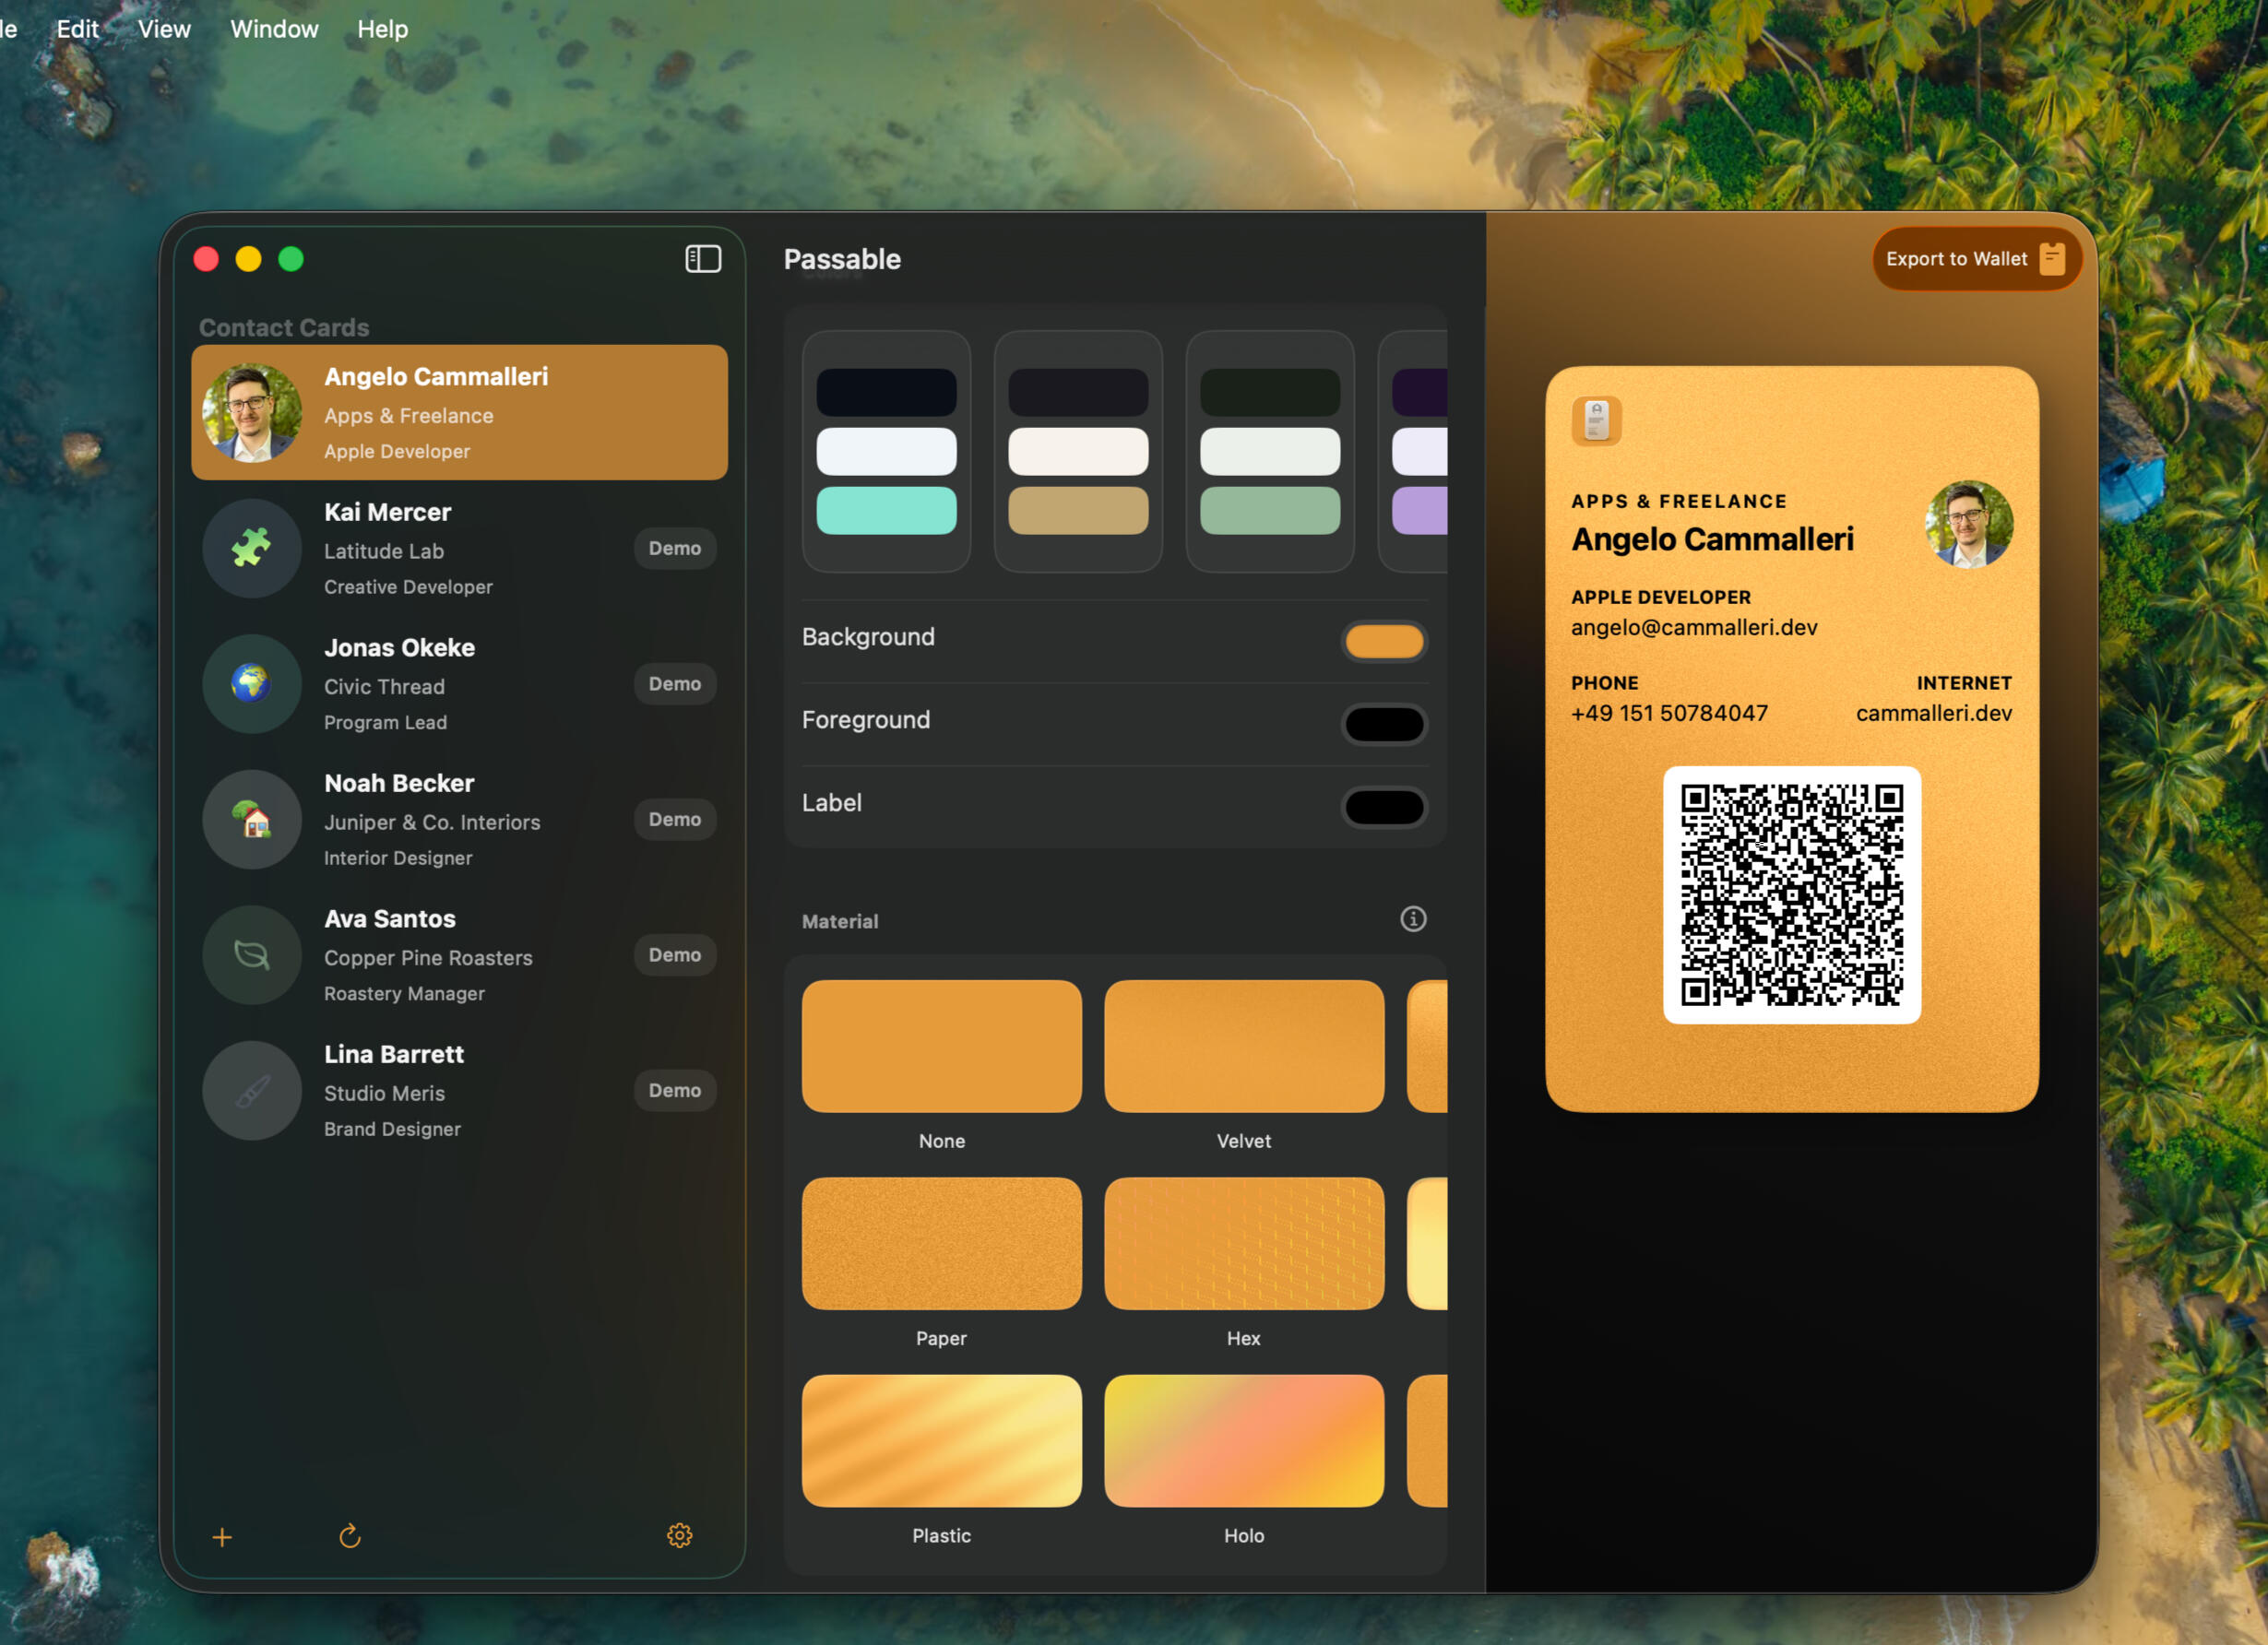The height and width of the screenshot is (1645, 2268).
Task: Click the Material section label
Action: pos(840,921)
